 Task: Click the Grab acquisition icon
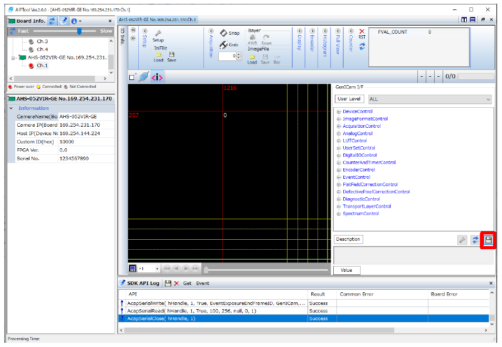point(224,45)
